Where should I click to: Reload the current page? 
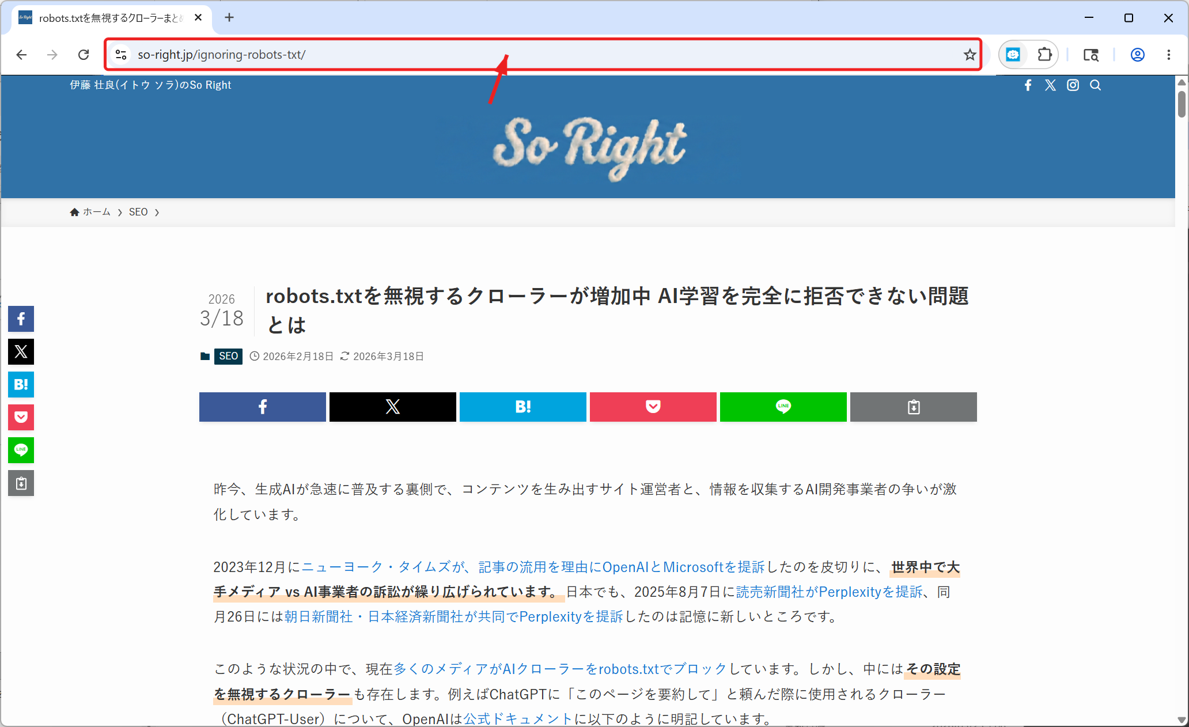[84, 55]
